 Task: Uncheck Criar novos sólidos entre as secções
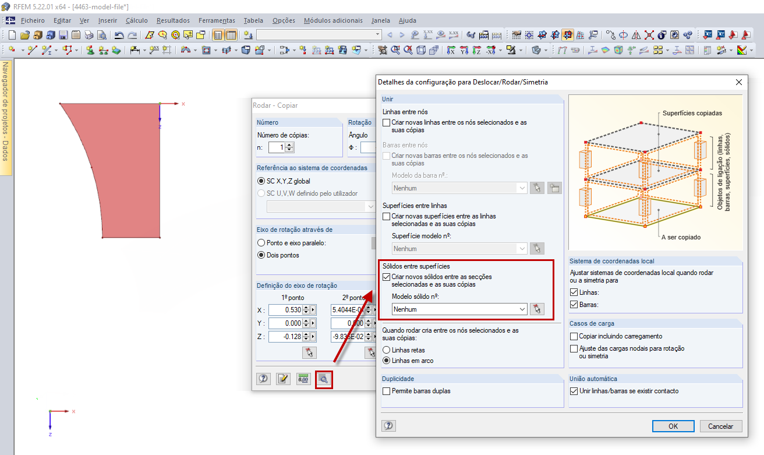[387, 277]
